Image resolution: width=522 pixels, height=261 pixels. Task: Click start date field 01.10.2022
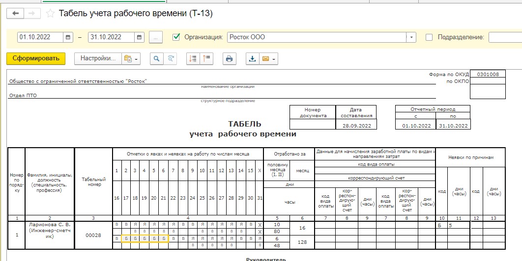coord(40,37)
